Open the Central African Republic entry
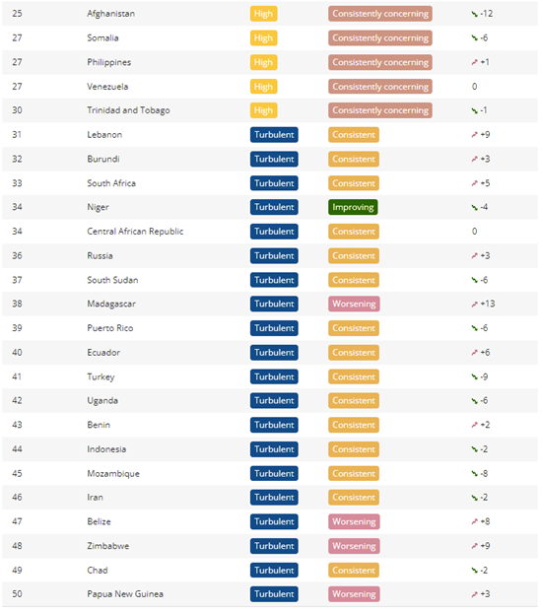 135,232
